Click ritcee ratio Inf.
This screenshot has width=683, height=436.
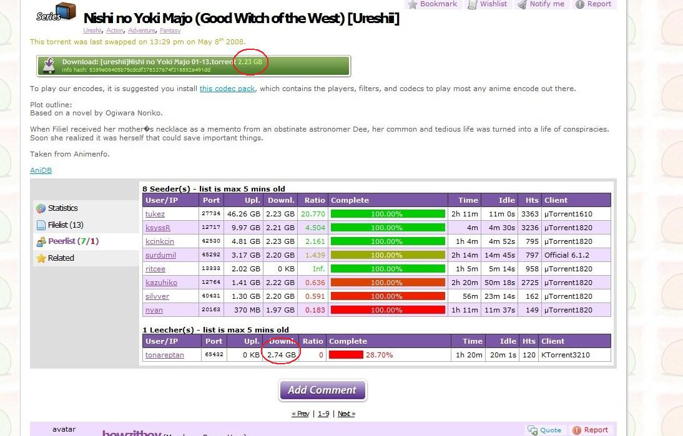319,269
